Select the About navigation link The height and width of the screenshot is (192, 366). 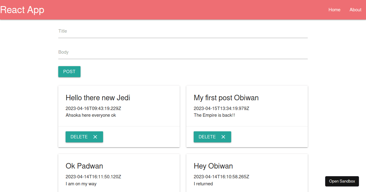pyautogui.click(x=355, y=9)
